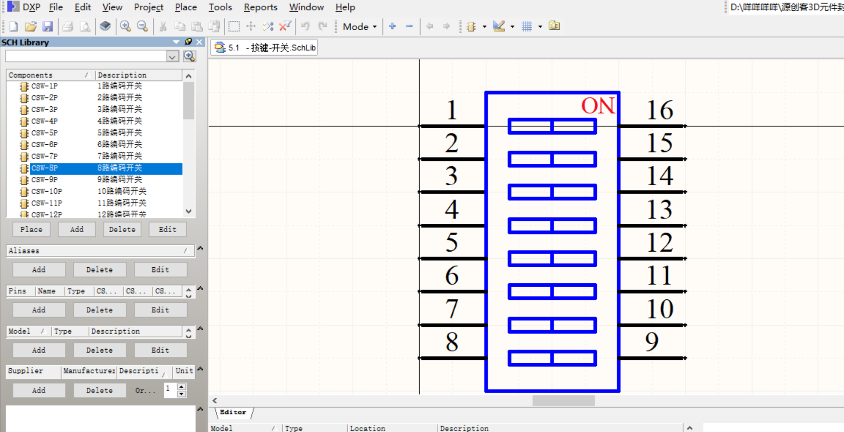Click Edit under the Components list
Image resolution: width=844 pixels, height=432 pixels.
(x=168, y=229)
